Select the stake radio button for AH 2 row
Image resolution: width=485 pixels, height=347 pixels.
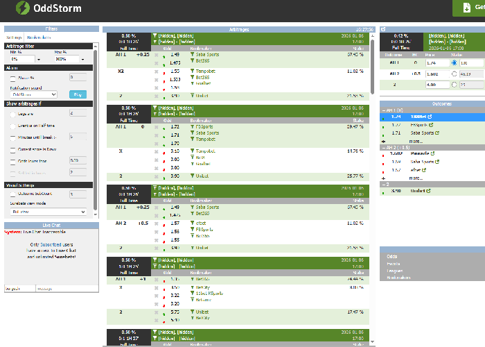(454, 74)
